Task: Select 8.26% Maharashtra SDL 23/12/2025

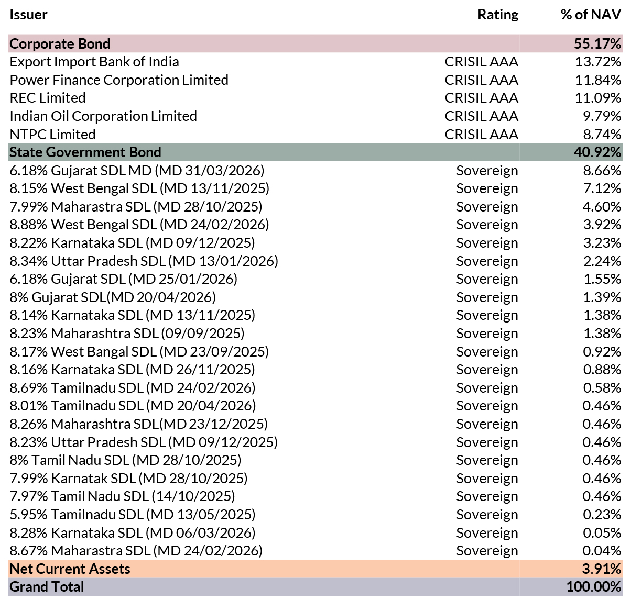Action: (x=138, y=424)
